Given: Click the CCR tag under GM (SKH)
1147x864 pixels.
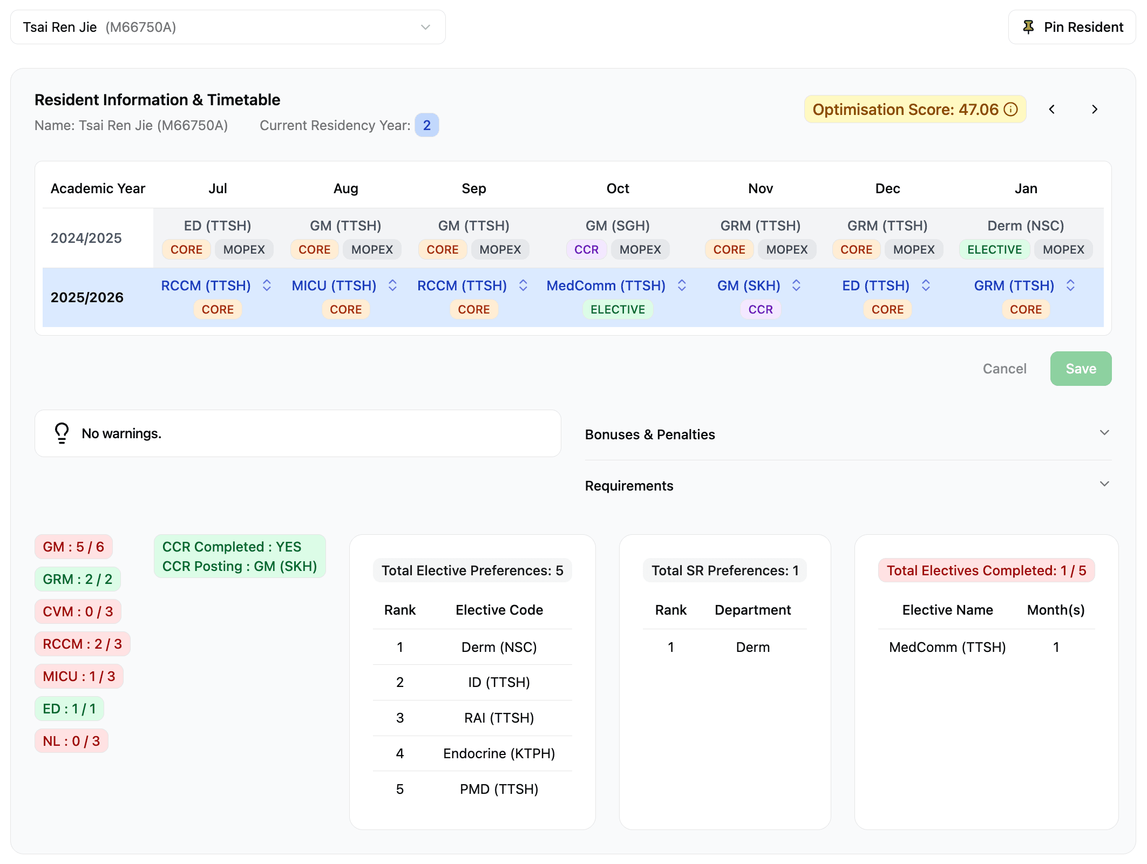Looking at the screenshot, I should pyautogui.click(x=761, y=310).
